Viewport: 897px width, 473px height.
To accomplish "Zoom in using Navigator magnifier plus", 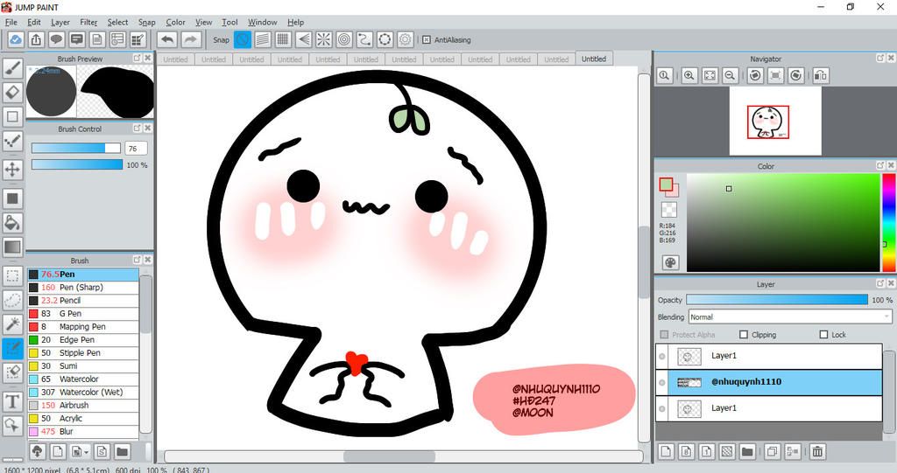I will click(x=689, y=75).
